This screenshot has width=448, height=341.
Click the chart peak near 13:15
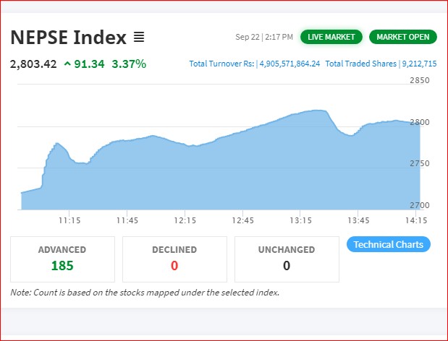pos(318,111)
